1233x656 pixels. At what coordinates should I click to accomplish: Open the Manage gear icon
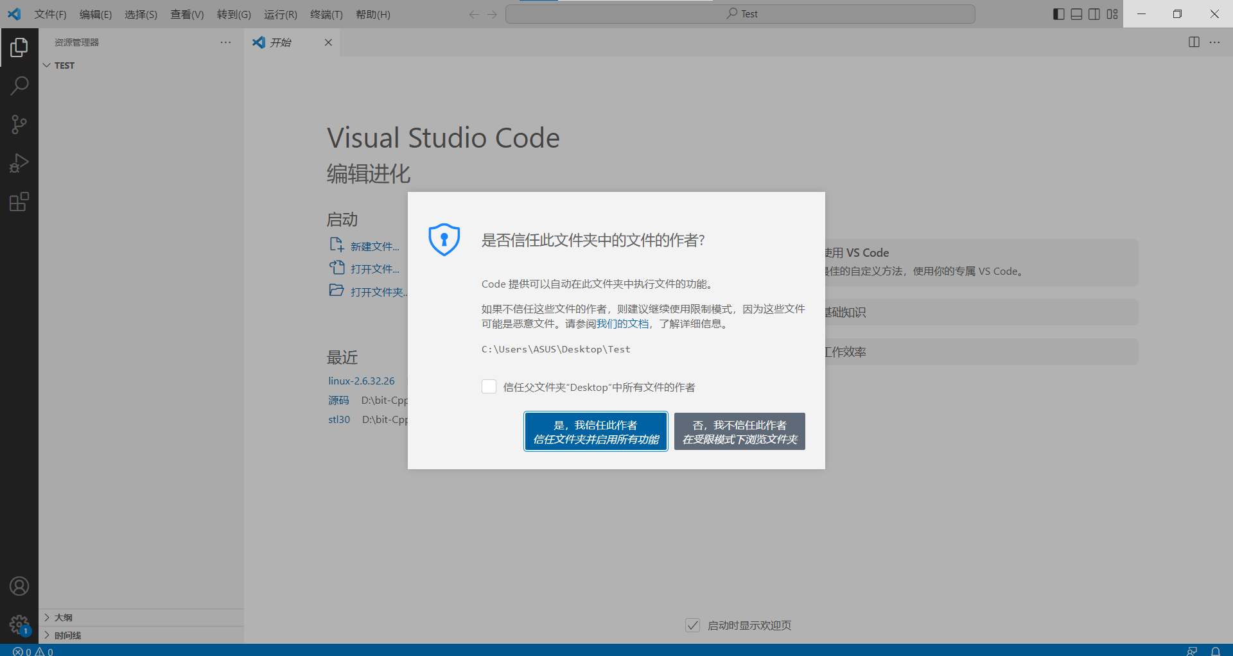tap(19, 625)
